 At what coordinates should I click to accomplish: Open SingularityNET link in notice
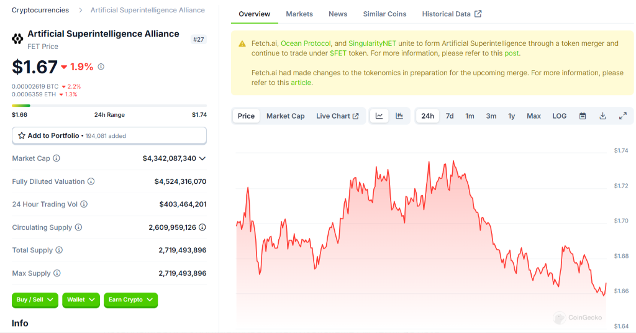(372, 43)
